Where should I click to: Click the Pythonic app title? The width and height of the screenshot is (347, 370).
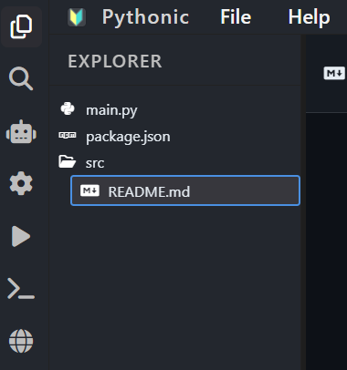tap(145, 17)
